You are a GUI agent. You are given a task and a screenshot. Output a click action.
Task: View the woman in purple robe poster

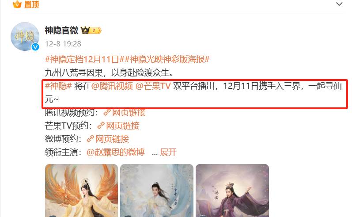(x=232, y=190)
